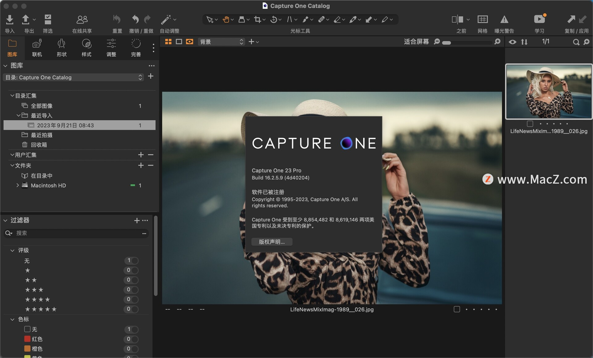Click the Redo arrow icon

[148, 19]
